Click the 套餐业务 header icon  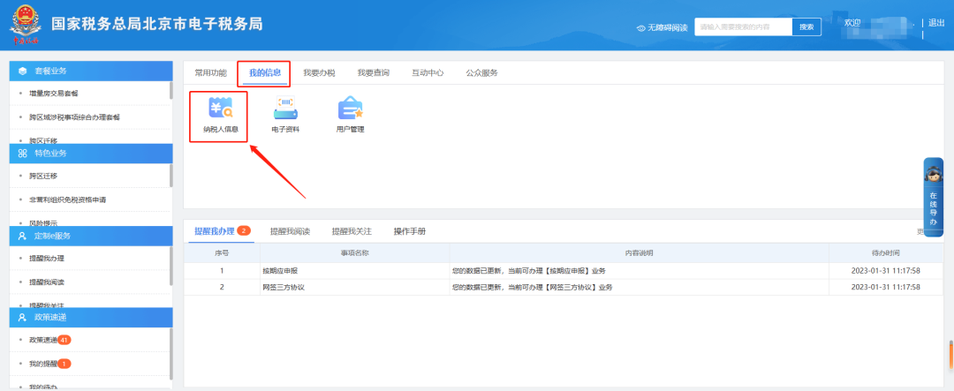22,71
